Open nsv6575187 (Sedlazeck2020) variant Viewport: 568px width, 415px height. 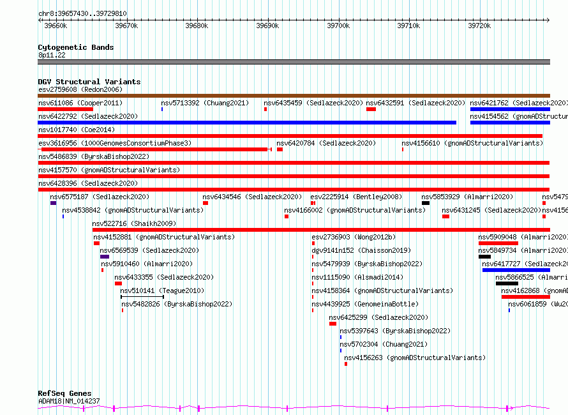[100, 197]
